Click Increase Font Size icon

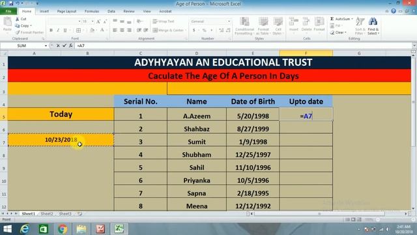pos(98,22)
